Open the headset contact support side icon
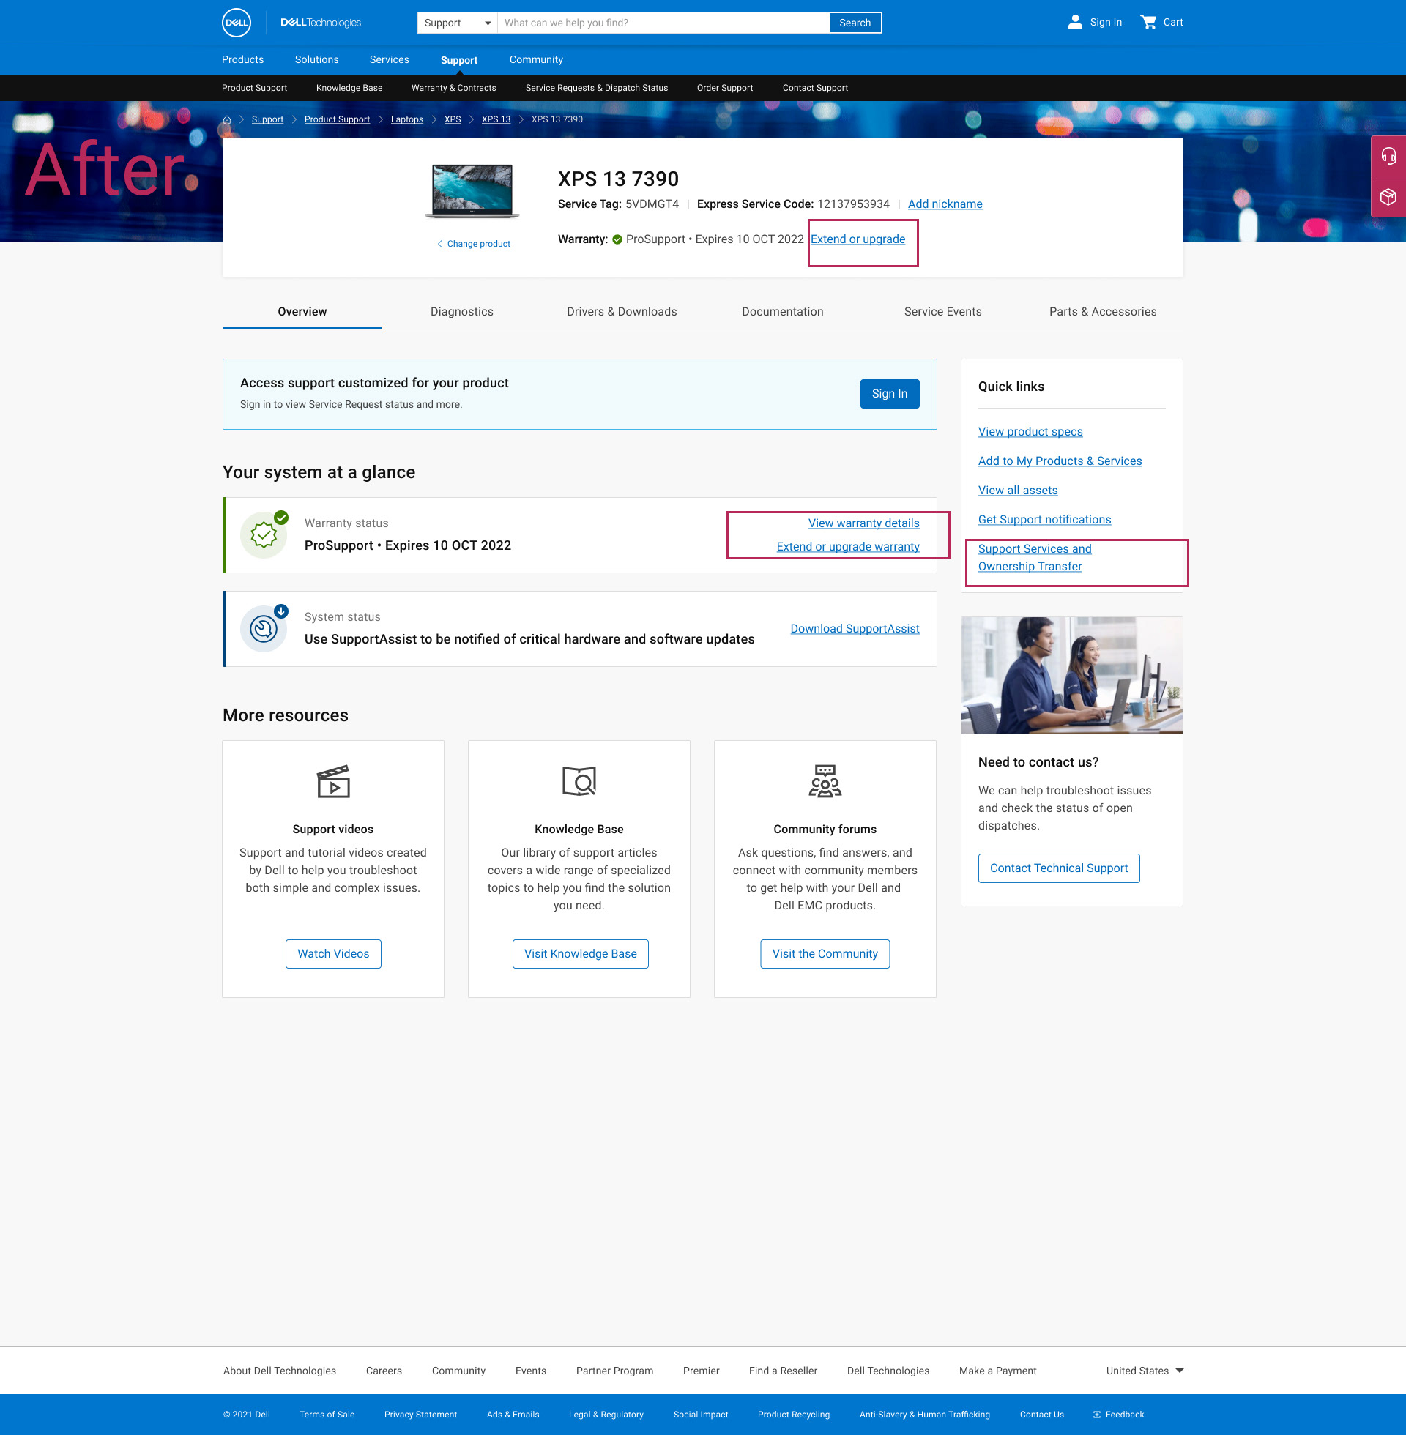The image size is (1406, 1435). 1388,156
